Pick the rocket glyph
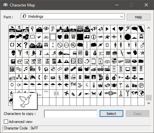 (x=121, y=93)
